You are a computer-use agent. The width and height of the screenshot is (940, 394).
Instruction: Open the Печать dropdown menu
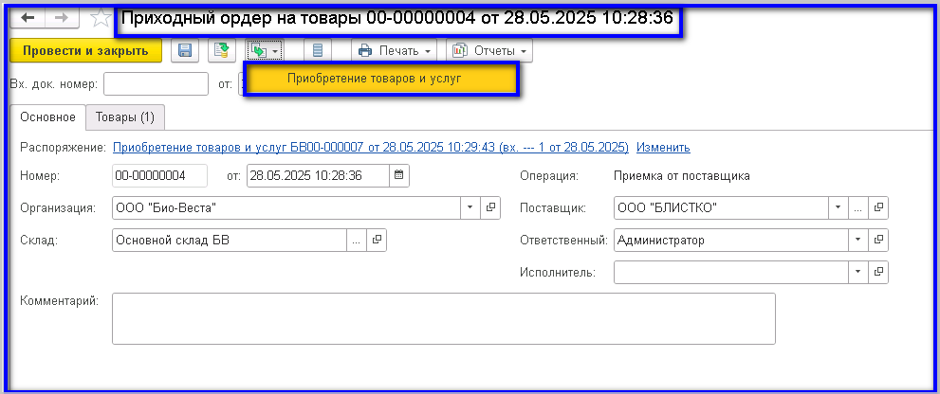coord(396,51)
